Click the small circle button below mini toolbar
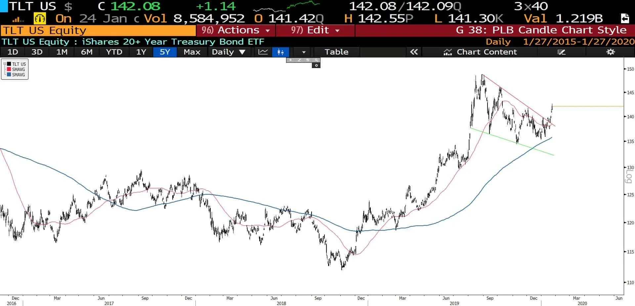The height and width of the screenshot is (306, 635). [x=316, y=65]
